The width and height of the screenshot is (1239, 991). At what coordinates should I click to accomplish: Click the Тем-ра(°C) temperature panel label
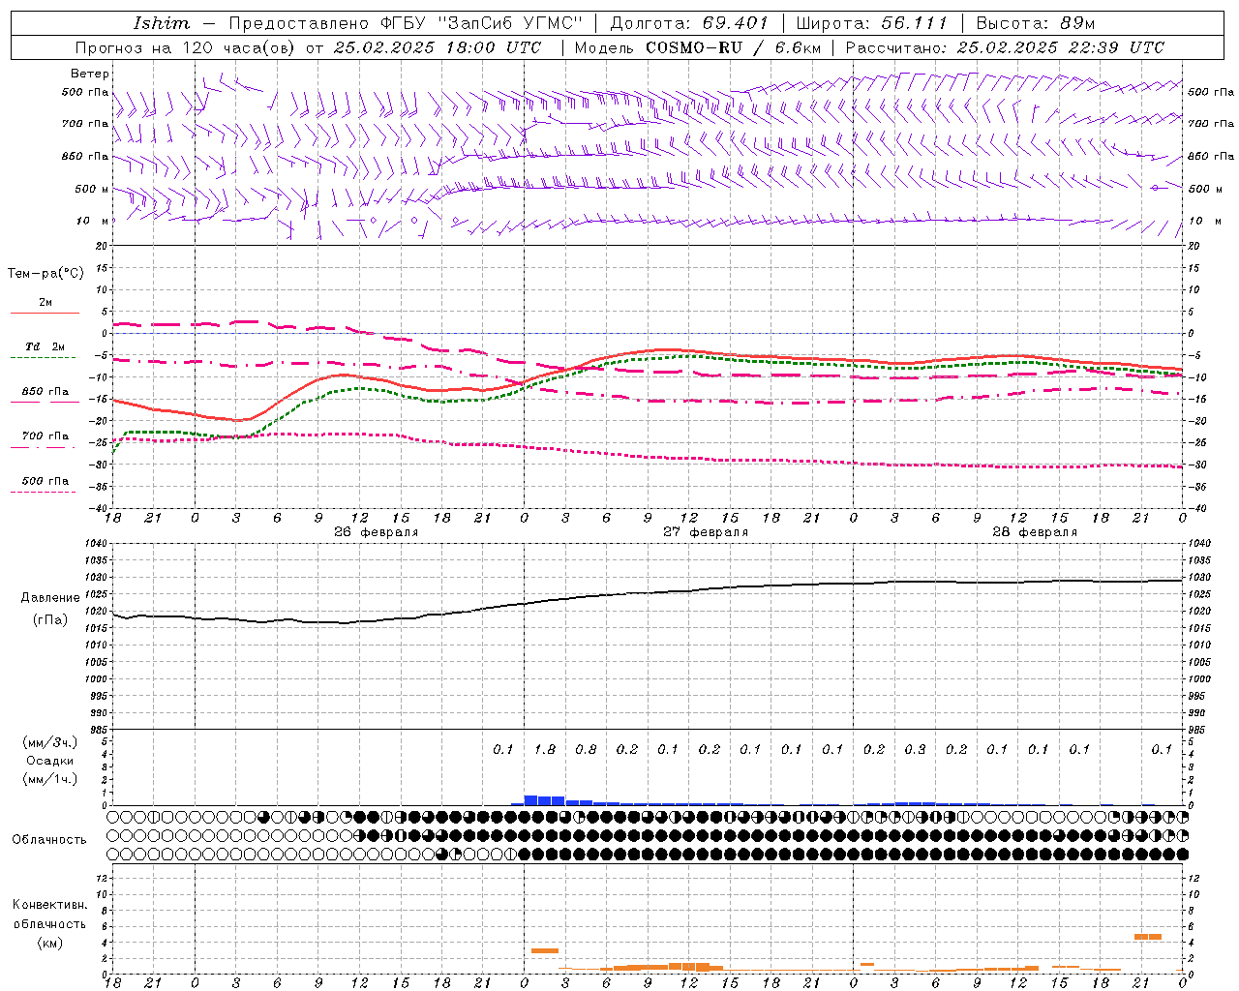point(45,274)
